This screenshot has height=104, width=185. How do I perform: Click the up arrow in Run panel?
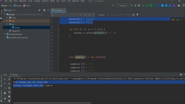[x=9, y=79]
